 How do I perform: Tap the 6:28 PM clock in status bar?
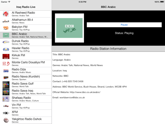[82, 2]
